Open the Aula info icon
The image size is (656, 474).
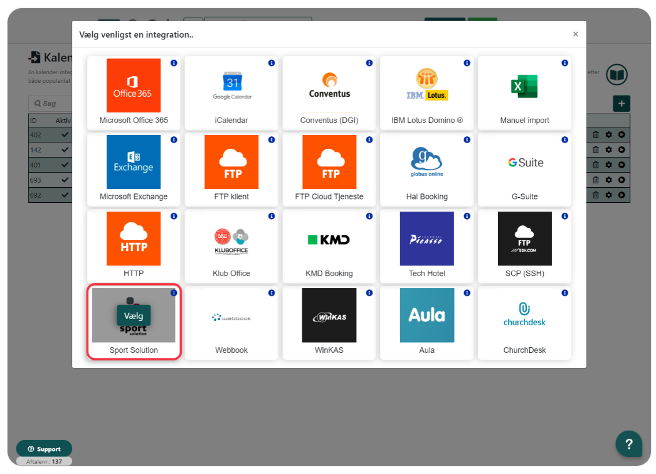point(467,293)
